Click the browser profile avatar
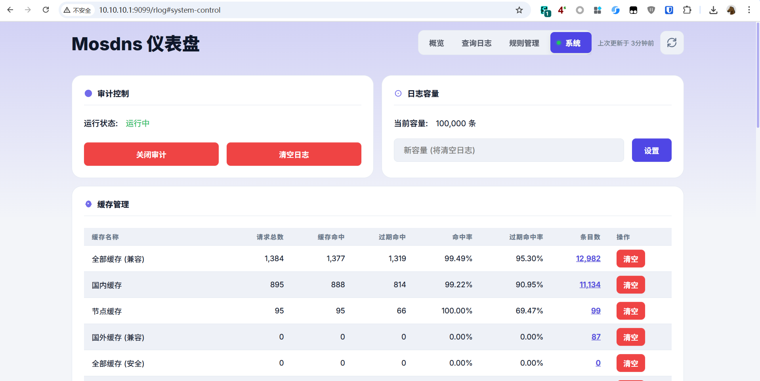Viewport: 760px width, 381px height. click(x=731, y=10)
